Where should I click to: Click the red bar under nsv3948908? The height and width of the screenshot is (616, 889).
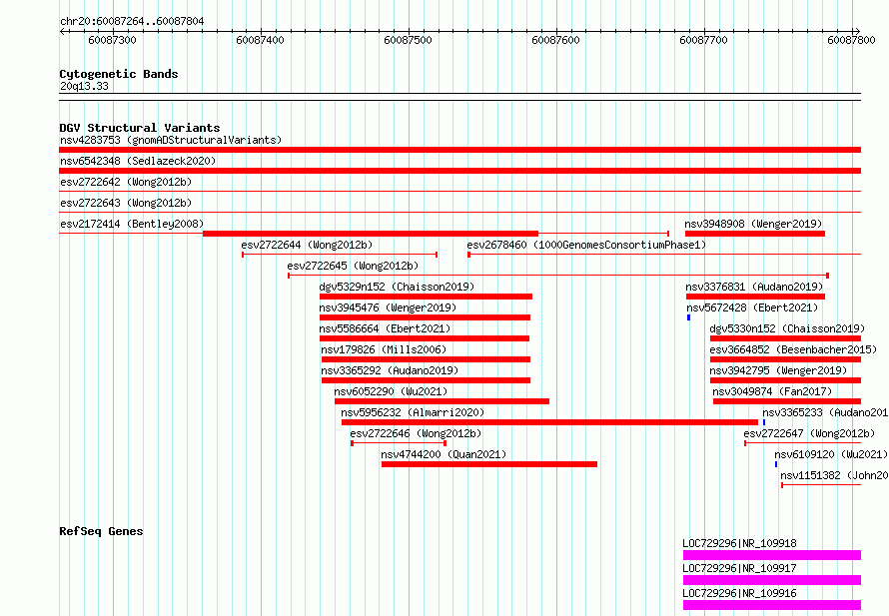(754, 234)
